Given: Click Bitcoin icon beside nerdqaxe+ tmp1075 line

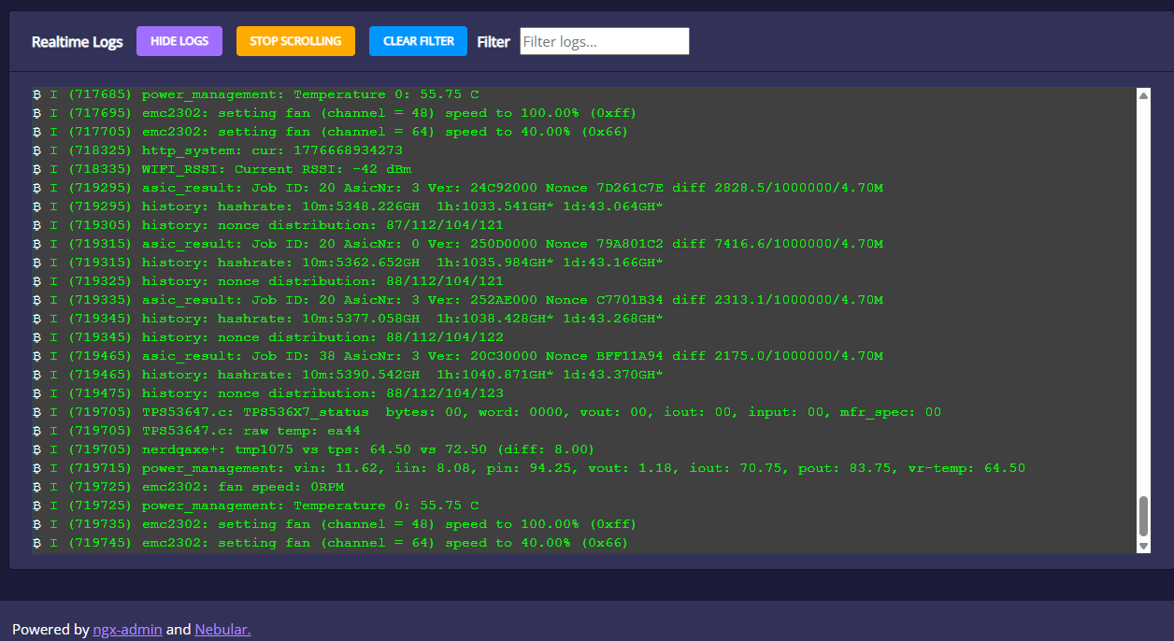Looking at the screenshot, I should pyautogui.click(x=37, y=449).
